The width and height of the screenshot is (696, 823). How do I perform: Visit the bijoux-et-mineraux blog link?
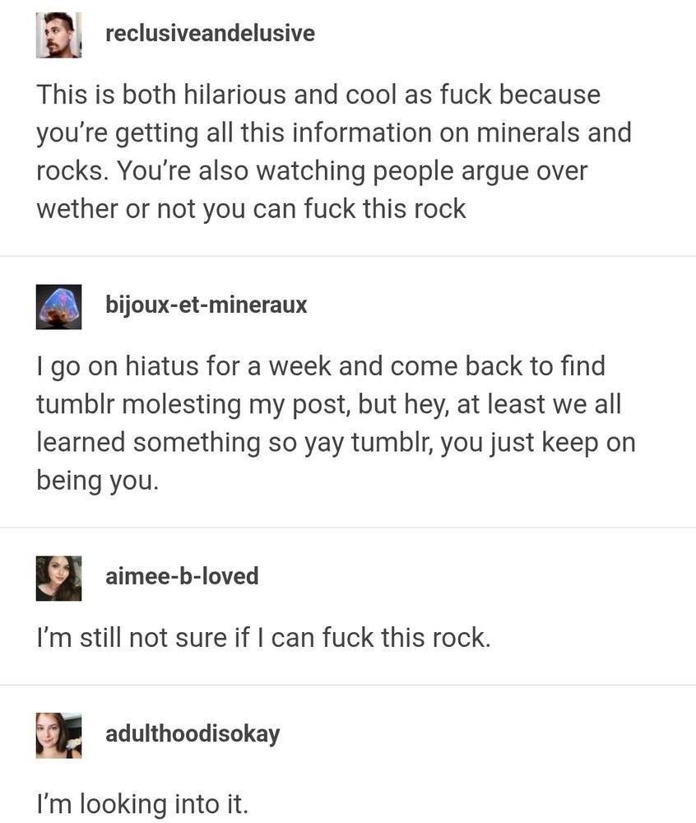(x=206, y=305)
